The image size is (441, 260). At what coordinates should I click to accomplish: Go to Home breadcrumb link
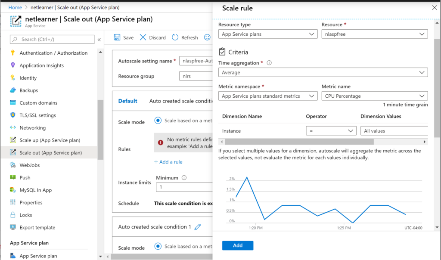[15, 7]
